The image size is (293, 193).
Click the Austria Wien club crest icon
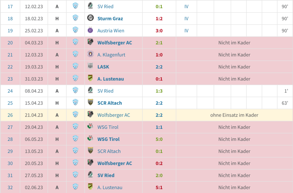pyautogui.click(x=90, y=30)
